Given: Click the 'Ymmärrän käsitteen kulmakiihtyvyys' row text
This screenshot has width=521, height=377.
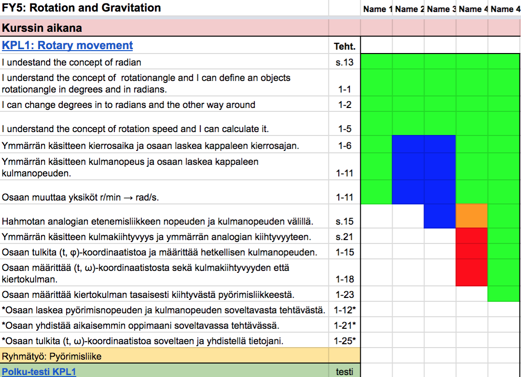Looking at the screenshot, I should pyautogui.click(x=156, y=237).
